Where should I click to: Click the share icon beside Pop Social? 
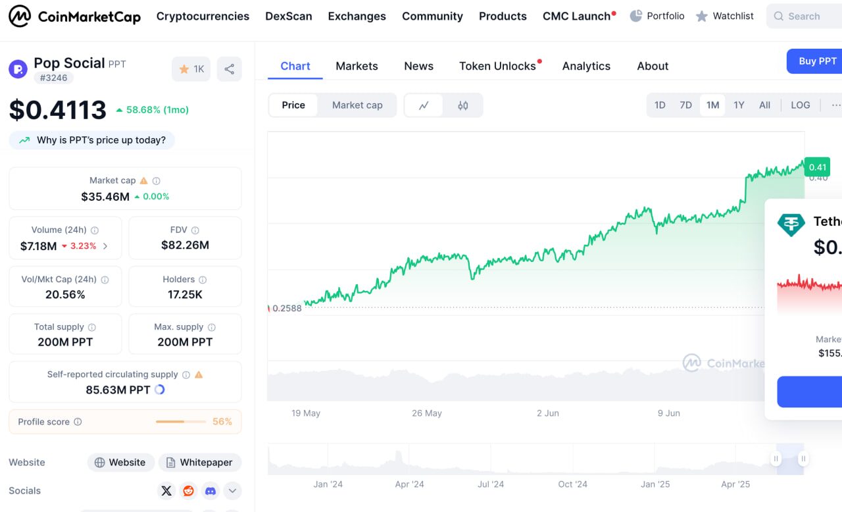229,69
